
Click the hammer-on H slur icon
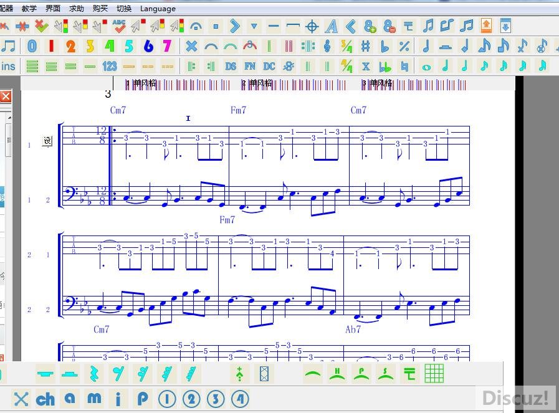(x=337, y=374)
